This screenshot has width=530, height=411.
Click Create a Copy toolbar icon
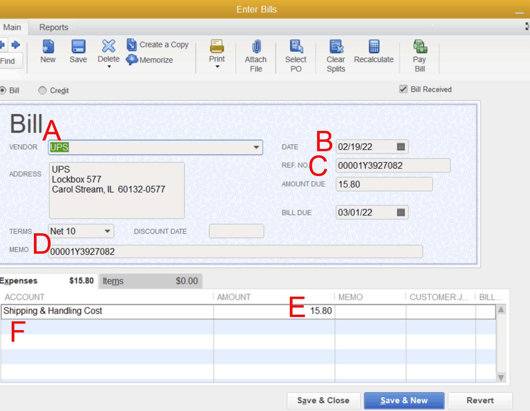click(x=132, y=45)
